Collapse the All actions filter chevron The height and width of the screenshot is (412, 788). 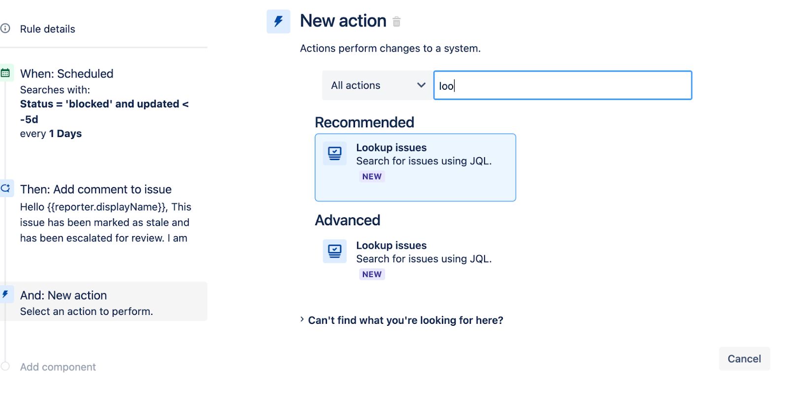pyautogui.click(x=420, y=85)
